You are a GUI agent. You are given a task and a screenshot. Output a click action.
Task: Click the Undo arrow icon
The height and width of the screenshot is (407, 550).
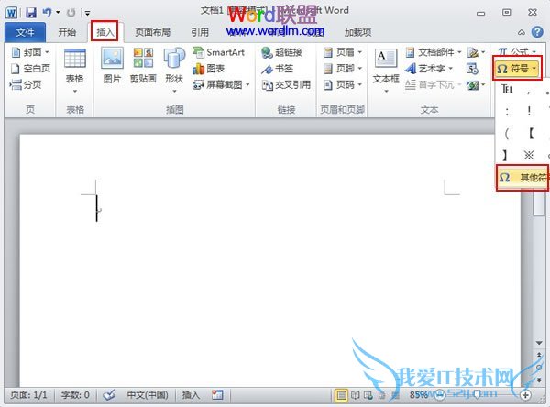pyautogui.click(x=47, y=13)
